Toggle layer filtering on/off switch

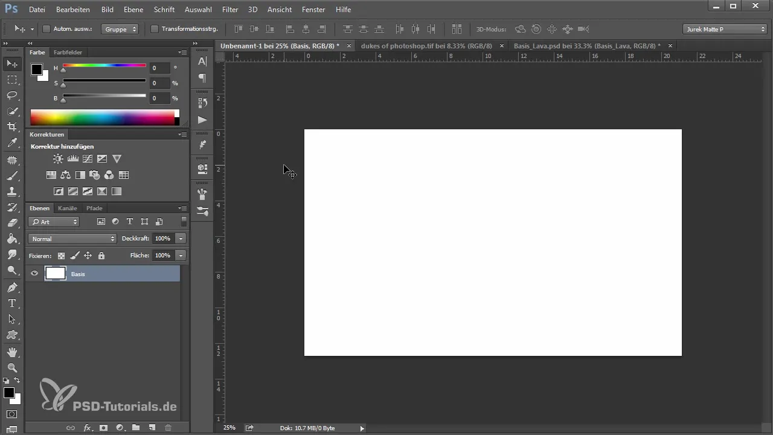click(184, 222)
